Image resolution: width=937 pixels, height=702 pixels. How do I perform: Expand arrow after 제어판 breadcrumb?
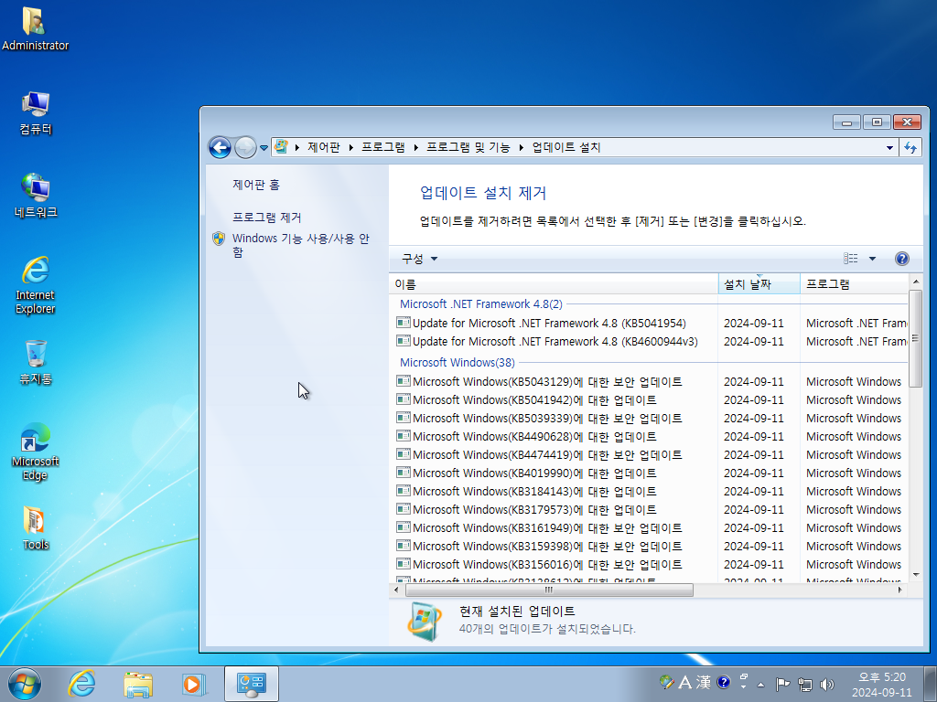[350, 147]
